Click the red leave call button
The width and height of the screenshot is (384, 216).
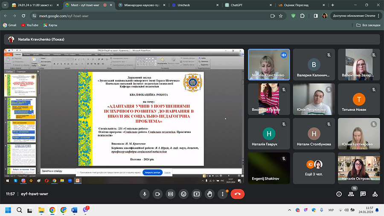tap(238, 194)
